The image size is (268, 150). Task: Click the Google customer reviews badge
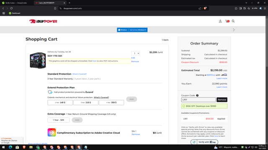11,141
